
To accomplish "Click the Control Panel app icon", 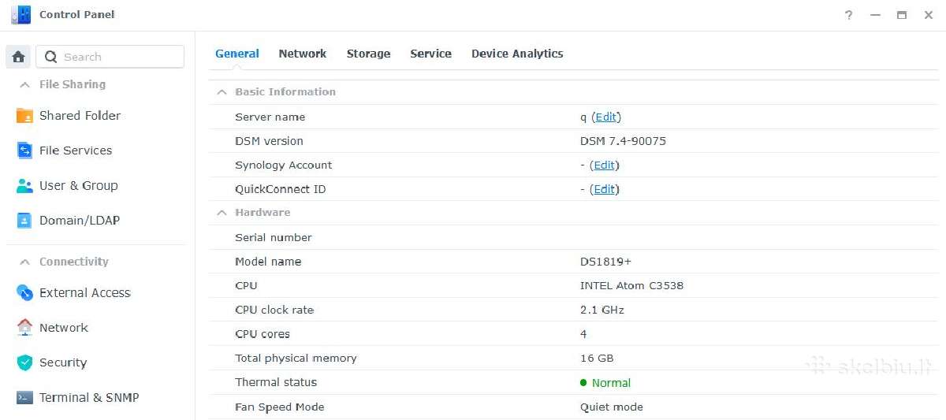I will [20, 14].
